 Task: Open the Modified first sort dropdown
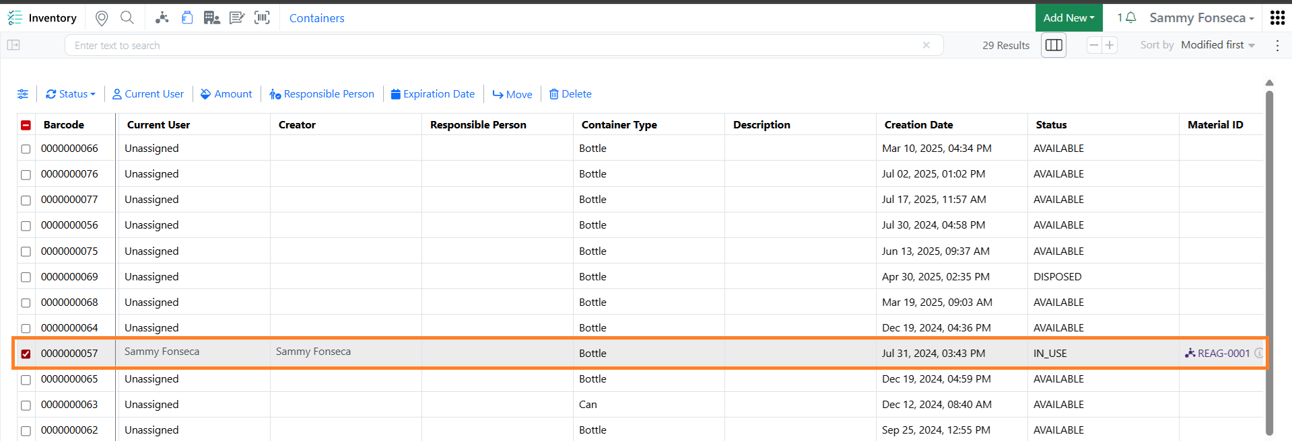[x=1218, y=45]
